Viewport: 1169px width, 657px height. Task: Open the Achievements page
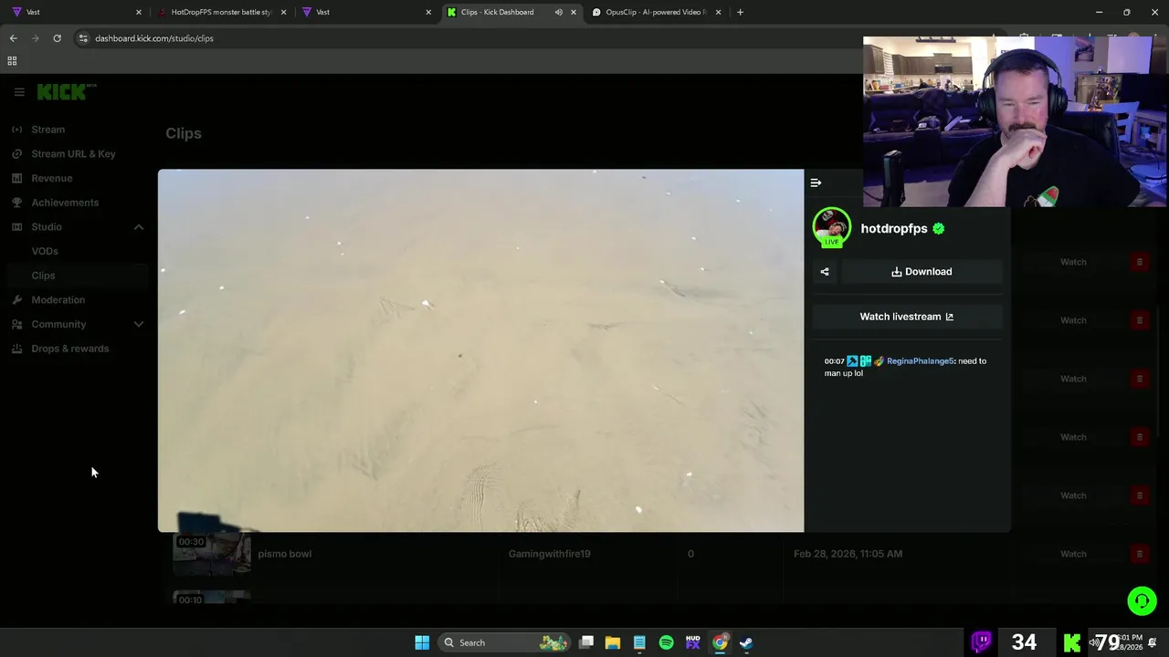tap(65, 203)
